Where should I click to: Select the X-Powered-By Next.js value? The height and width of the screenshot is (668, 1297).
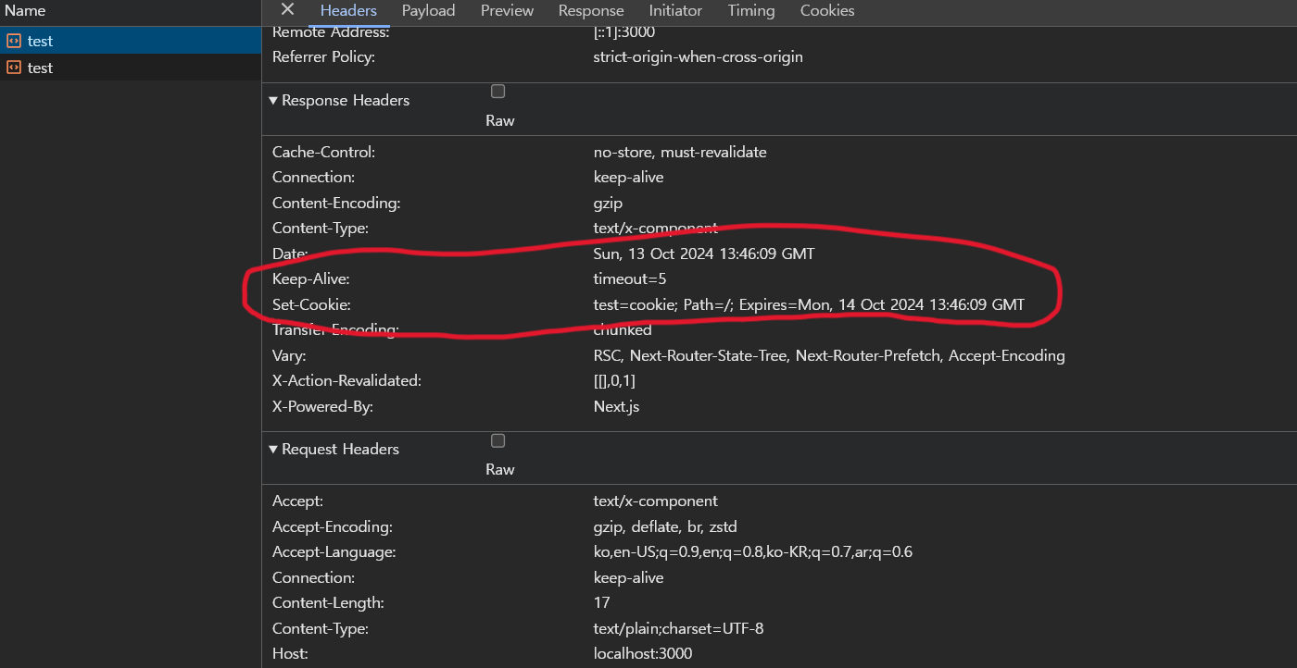coord(616,406)
